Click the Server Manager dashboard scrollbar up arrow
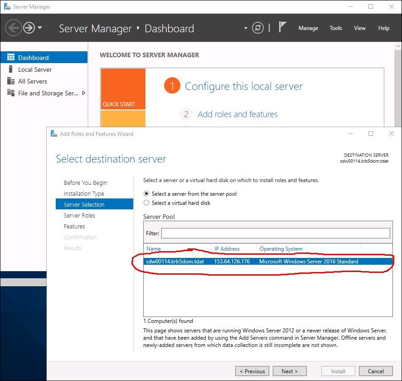The width and height of the screenshot is (402, 381). (x=398, y=46)
